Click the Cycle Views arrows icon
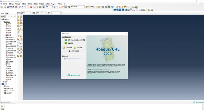Image resolution: width=204 pixels, height=110 pixels. tap(33, 7)
